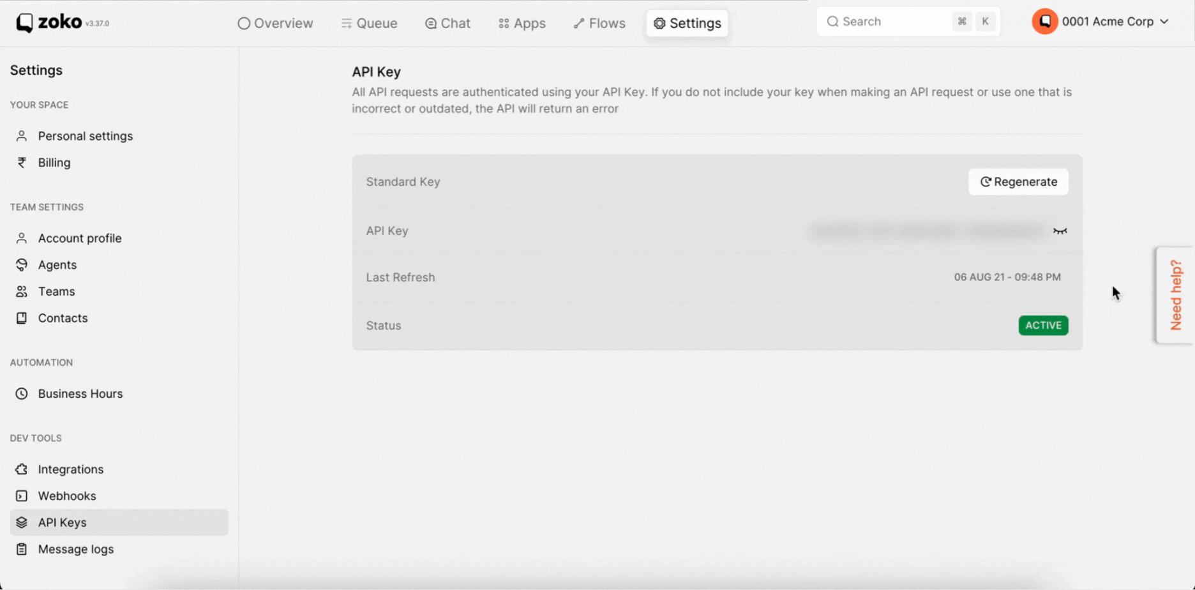Reveal the hidden API key
The height and width of the screenshot is (590, 1195).
pyautogui.click(x=1060, y=231)
